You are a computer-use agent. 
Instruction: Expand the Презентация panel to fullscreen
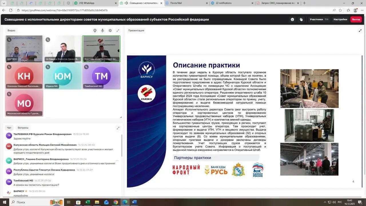pyautogui.click(x=360, y=30)
